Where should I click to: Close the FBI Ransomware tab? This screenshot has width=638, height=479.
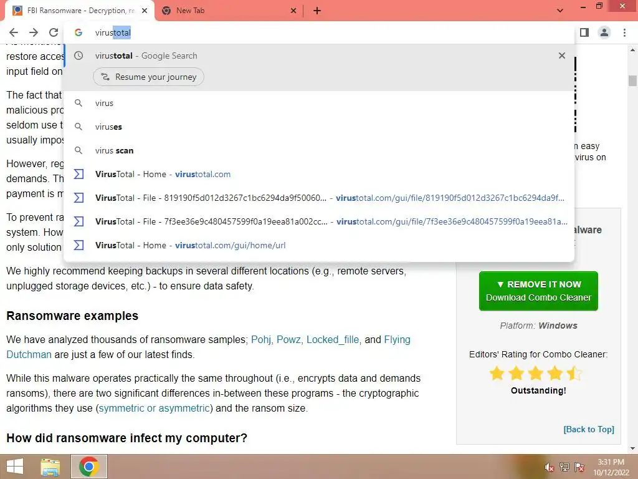tap(145, 11)
